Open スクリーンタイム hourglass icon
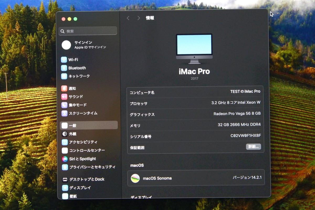The height and width of the screenshot is (210, 315). [x=64, y=113]
